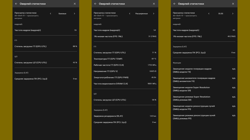This screenshot has width=250, height=140.
Task: Select the Расширенные view mode label
Action: (141, 14)
